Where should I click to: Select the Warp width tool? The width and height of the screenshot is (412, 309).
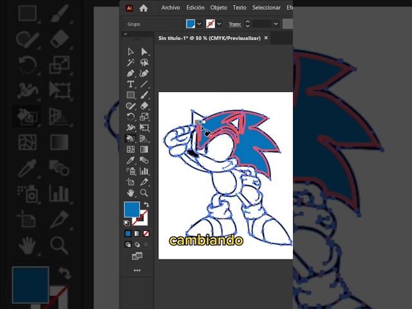click(x=131, y=127)
